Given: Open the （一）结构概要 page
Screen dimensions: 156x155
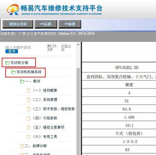Looking at the screenshot, I should (45, 90).
